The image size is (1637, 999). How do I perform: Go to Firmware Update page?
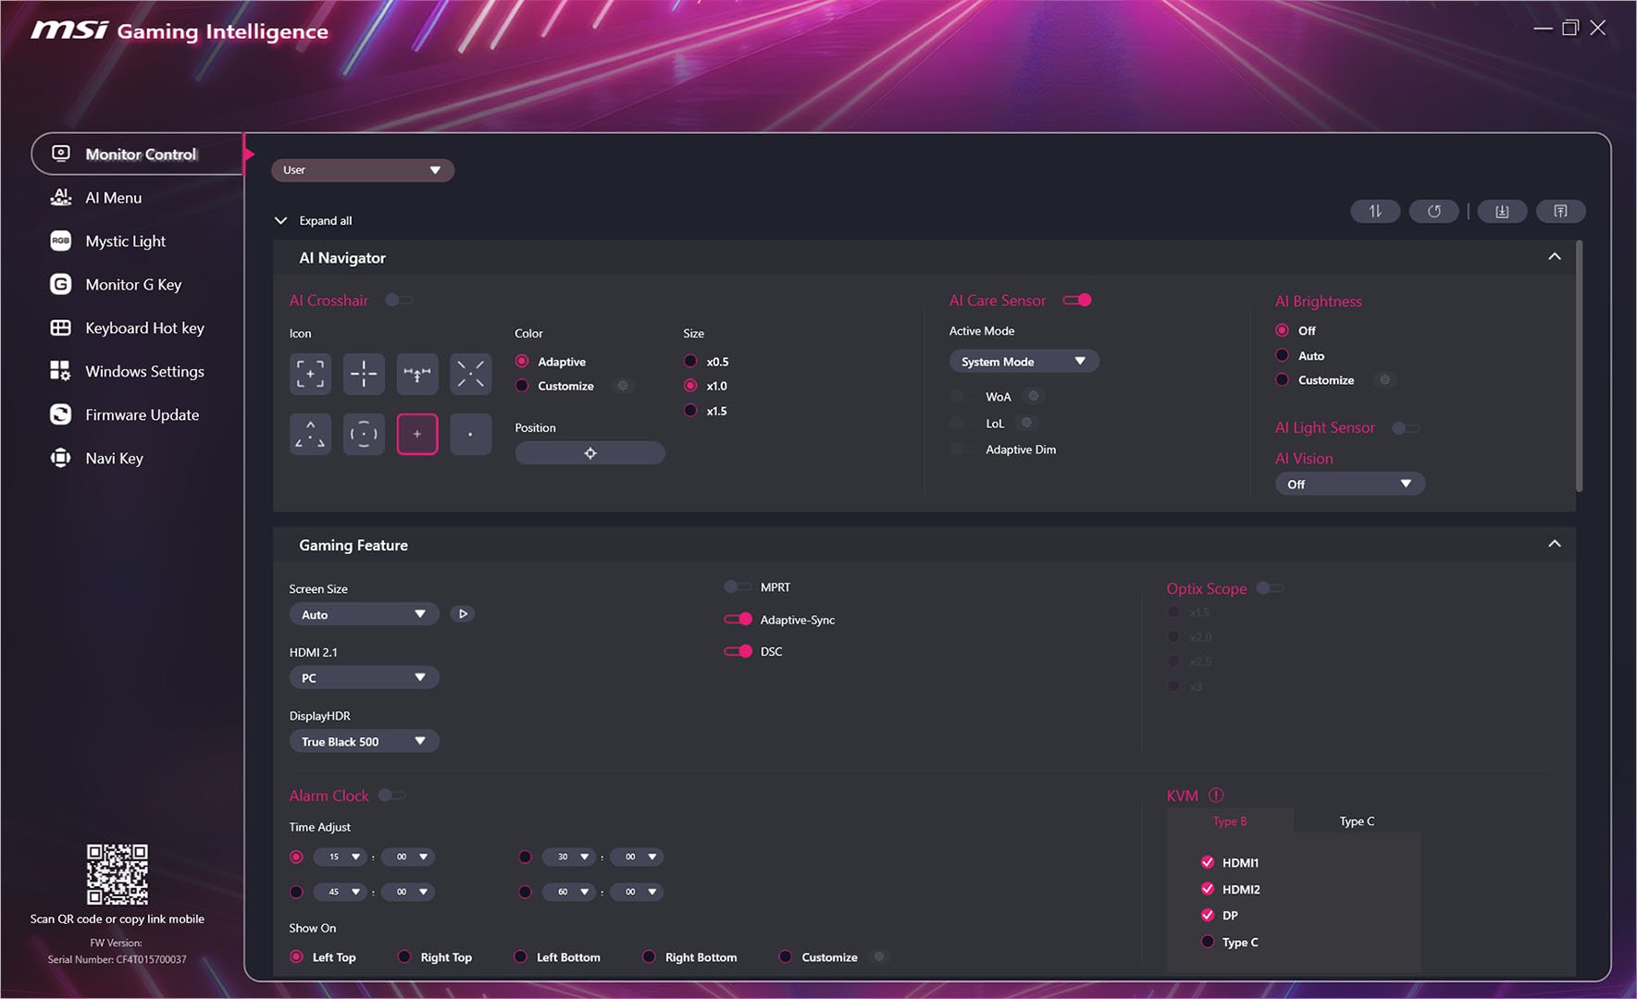[142, 415]
